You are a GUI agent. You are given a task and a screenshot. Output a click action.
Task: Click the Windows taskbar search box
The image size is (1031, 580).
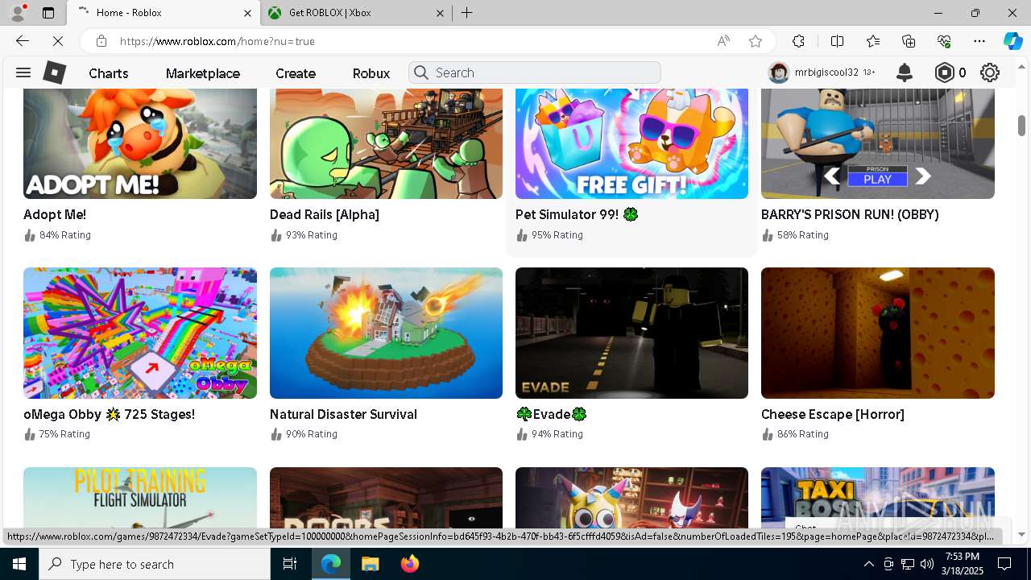pos(155,564)
